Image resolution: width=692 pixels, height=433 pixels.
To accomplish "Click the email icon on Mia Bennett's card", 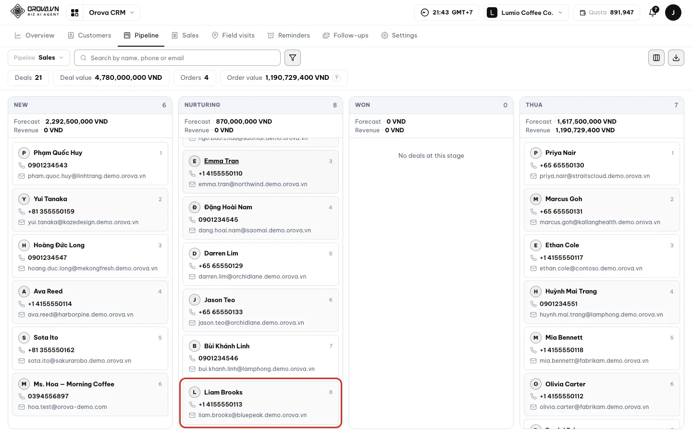I will 533,361.
